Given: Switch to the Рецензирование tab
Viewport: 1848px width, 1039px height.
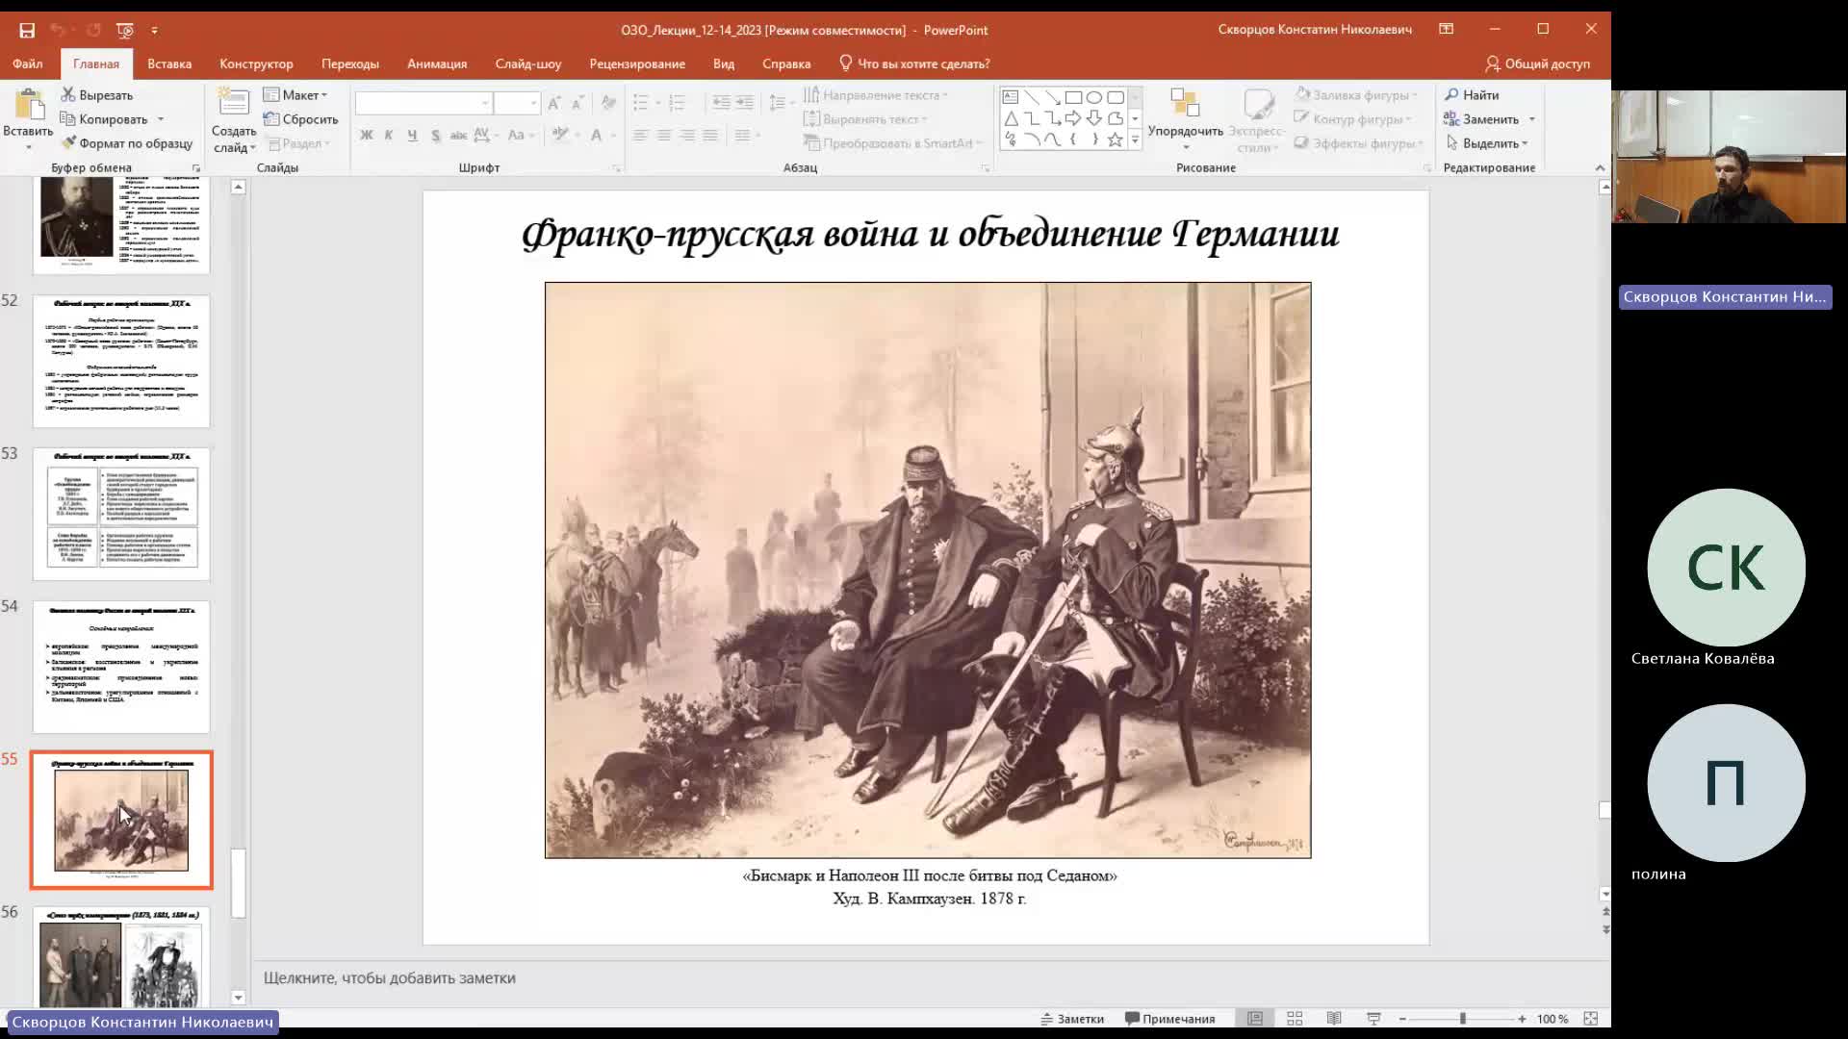Looking at the screenshot, I should click(637, 63).
